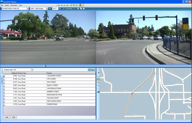Click the image position slider thumb

45,66
